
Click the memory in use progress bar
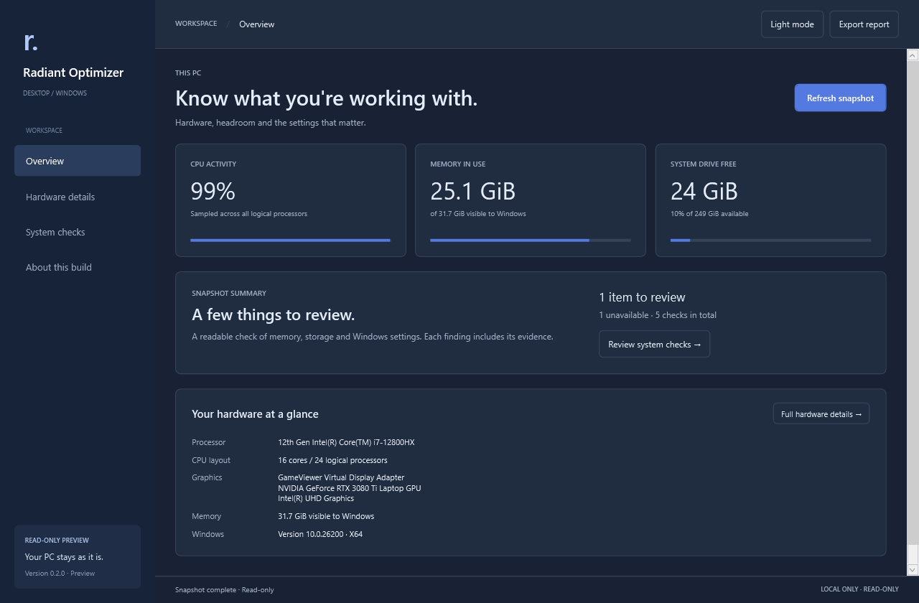coord(531,240)
